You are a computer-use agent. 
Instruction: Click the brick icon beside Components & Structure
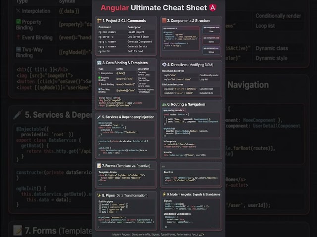pyautogui.click(x=164, y=20)
